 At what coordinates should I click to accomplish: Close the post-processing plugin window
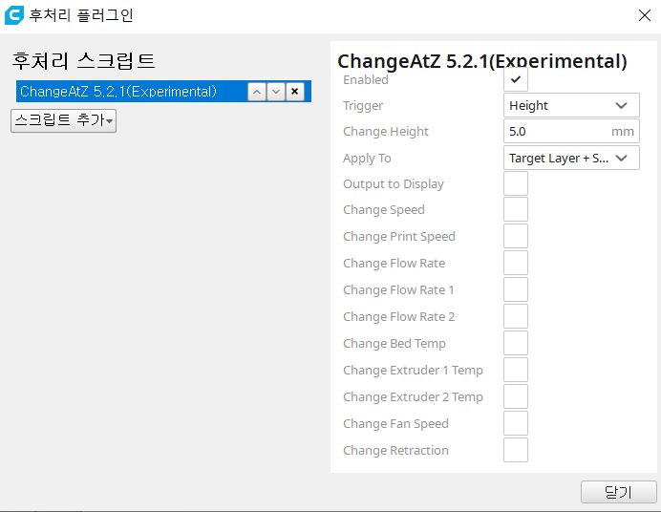645,15
